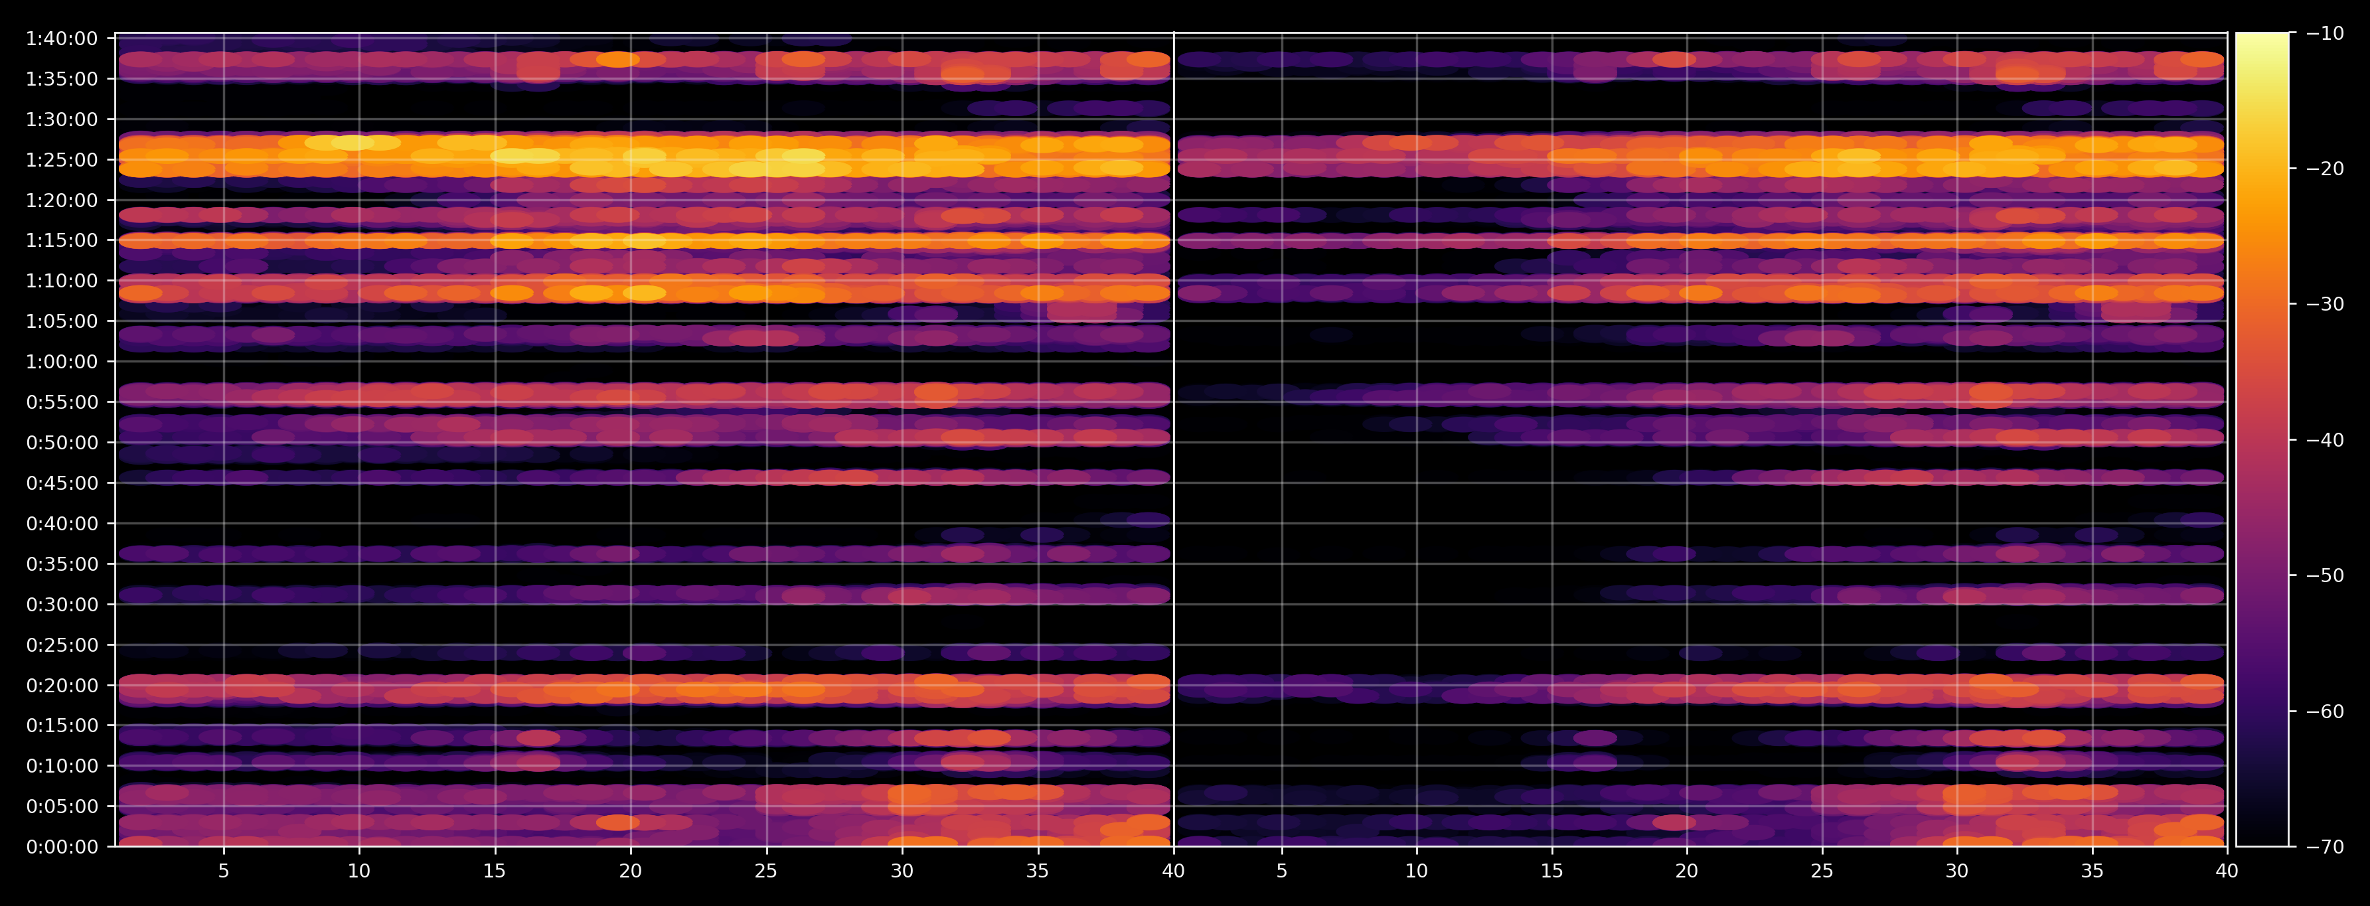Select the 0:50:00 time label
Viewport: 2370px width, 906px height.
pyautogui.click(x=62, y=443)
